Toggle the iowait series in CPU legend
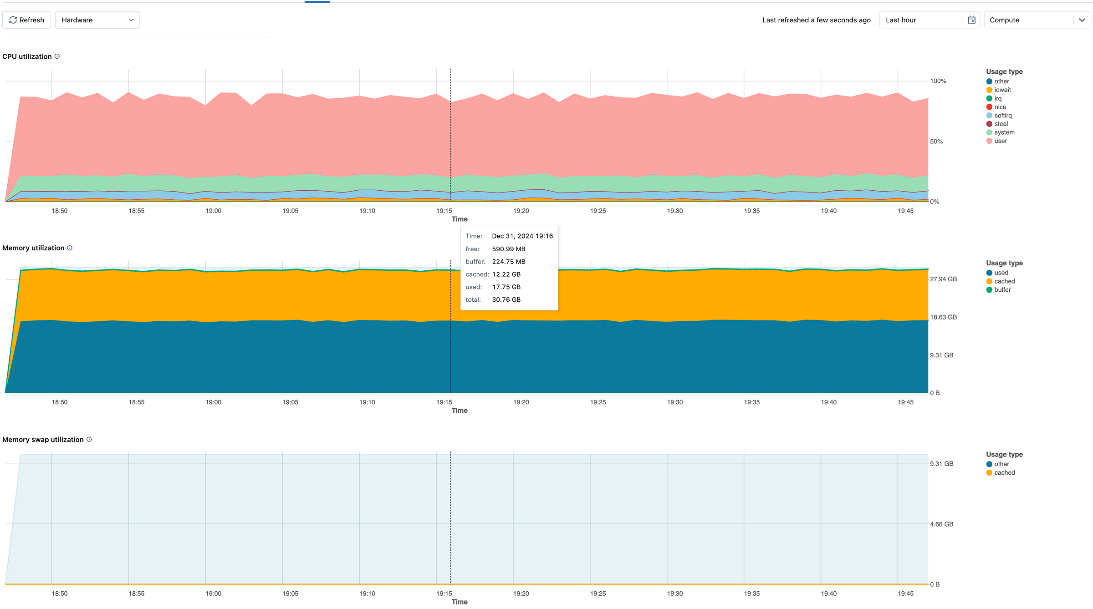The width and height of the screenshot is (1093, 609). click(1002, 90)
